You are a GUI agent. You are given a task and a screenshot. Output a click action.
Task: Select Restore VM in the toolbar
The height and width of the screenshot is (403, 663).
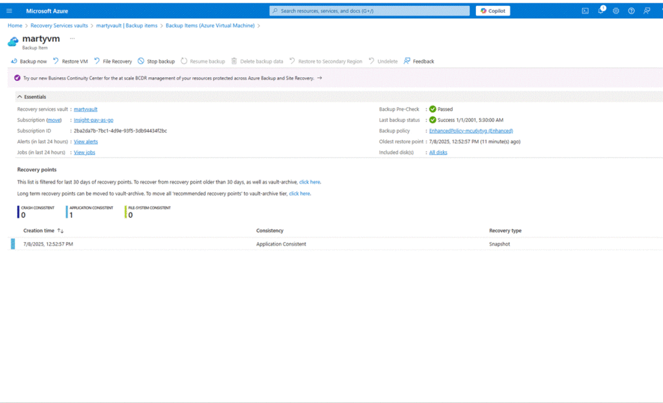(x=70, y=62)
